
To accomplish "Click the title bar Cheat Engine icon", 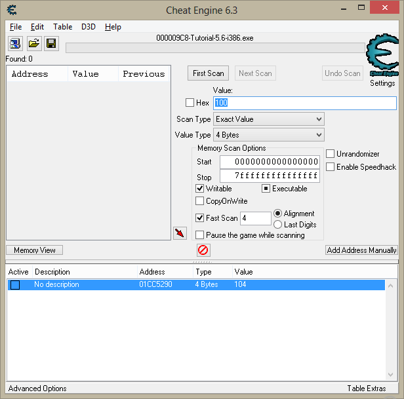I will point(12,10).
